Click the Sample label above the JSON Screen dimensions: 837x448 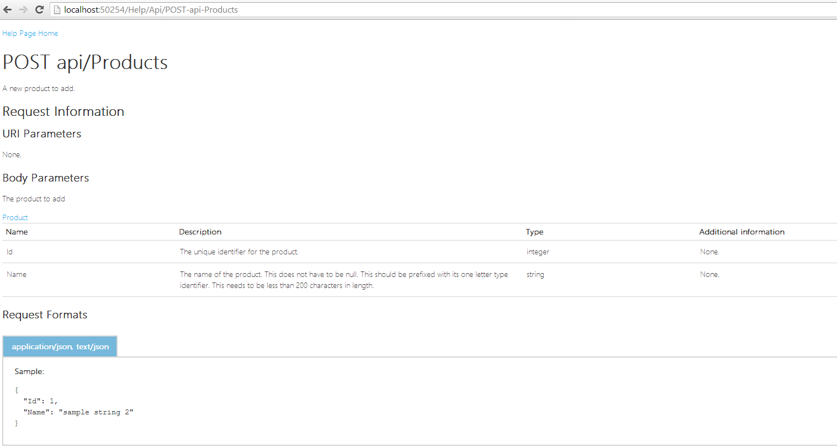click(x=29, y=371)
